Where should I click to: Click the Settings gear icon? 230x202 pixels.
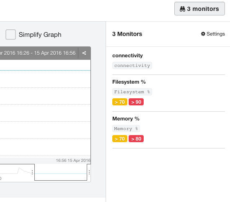click(x=203, y=34)
